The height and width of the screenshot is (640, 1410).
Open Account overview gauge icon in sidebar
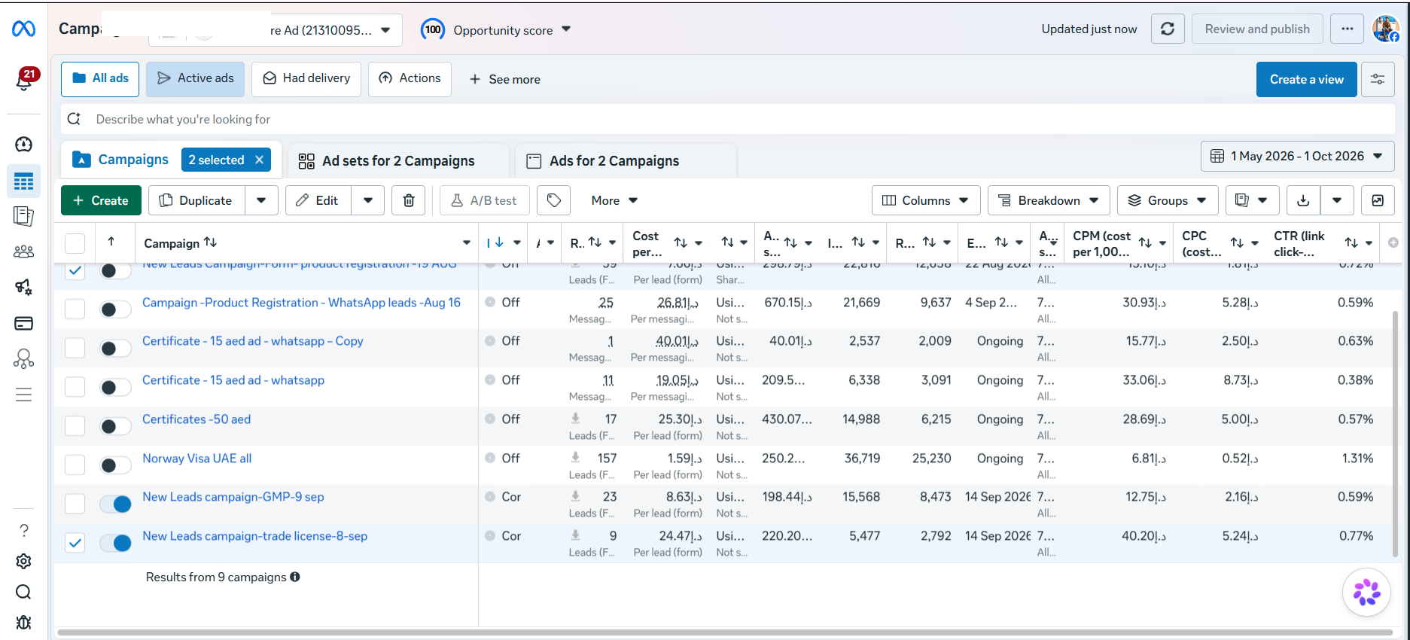pos(23,144)
